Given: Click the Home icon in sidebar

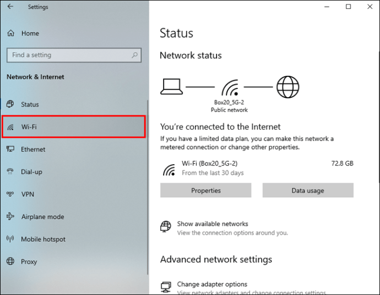Looking at the screenshot, I should 10,34.
